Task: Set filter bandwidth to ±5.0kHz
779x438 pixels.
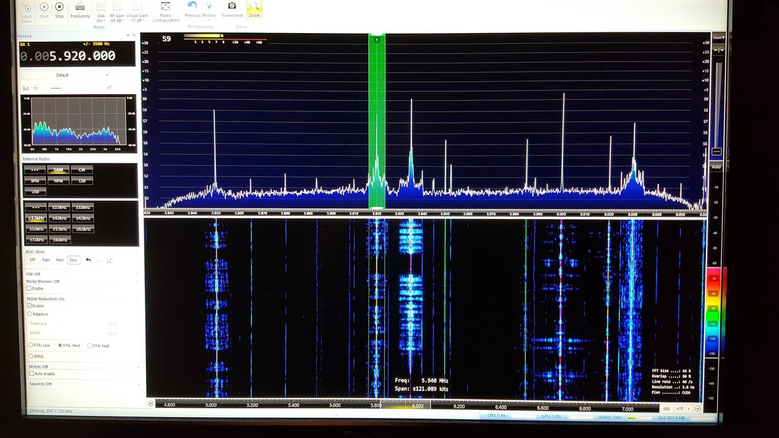Action: click(x=37, y=229)
